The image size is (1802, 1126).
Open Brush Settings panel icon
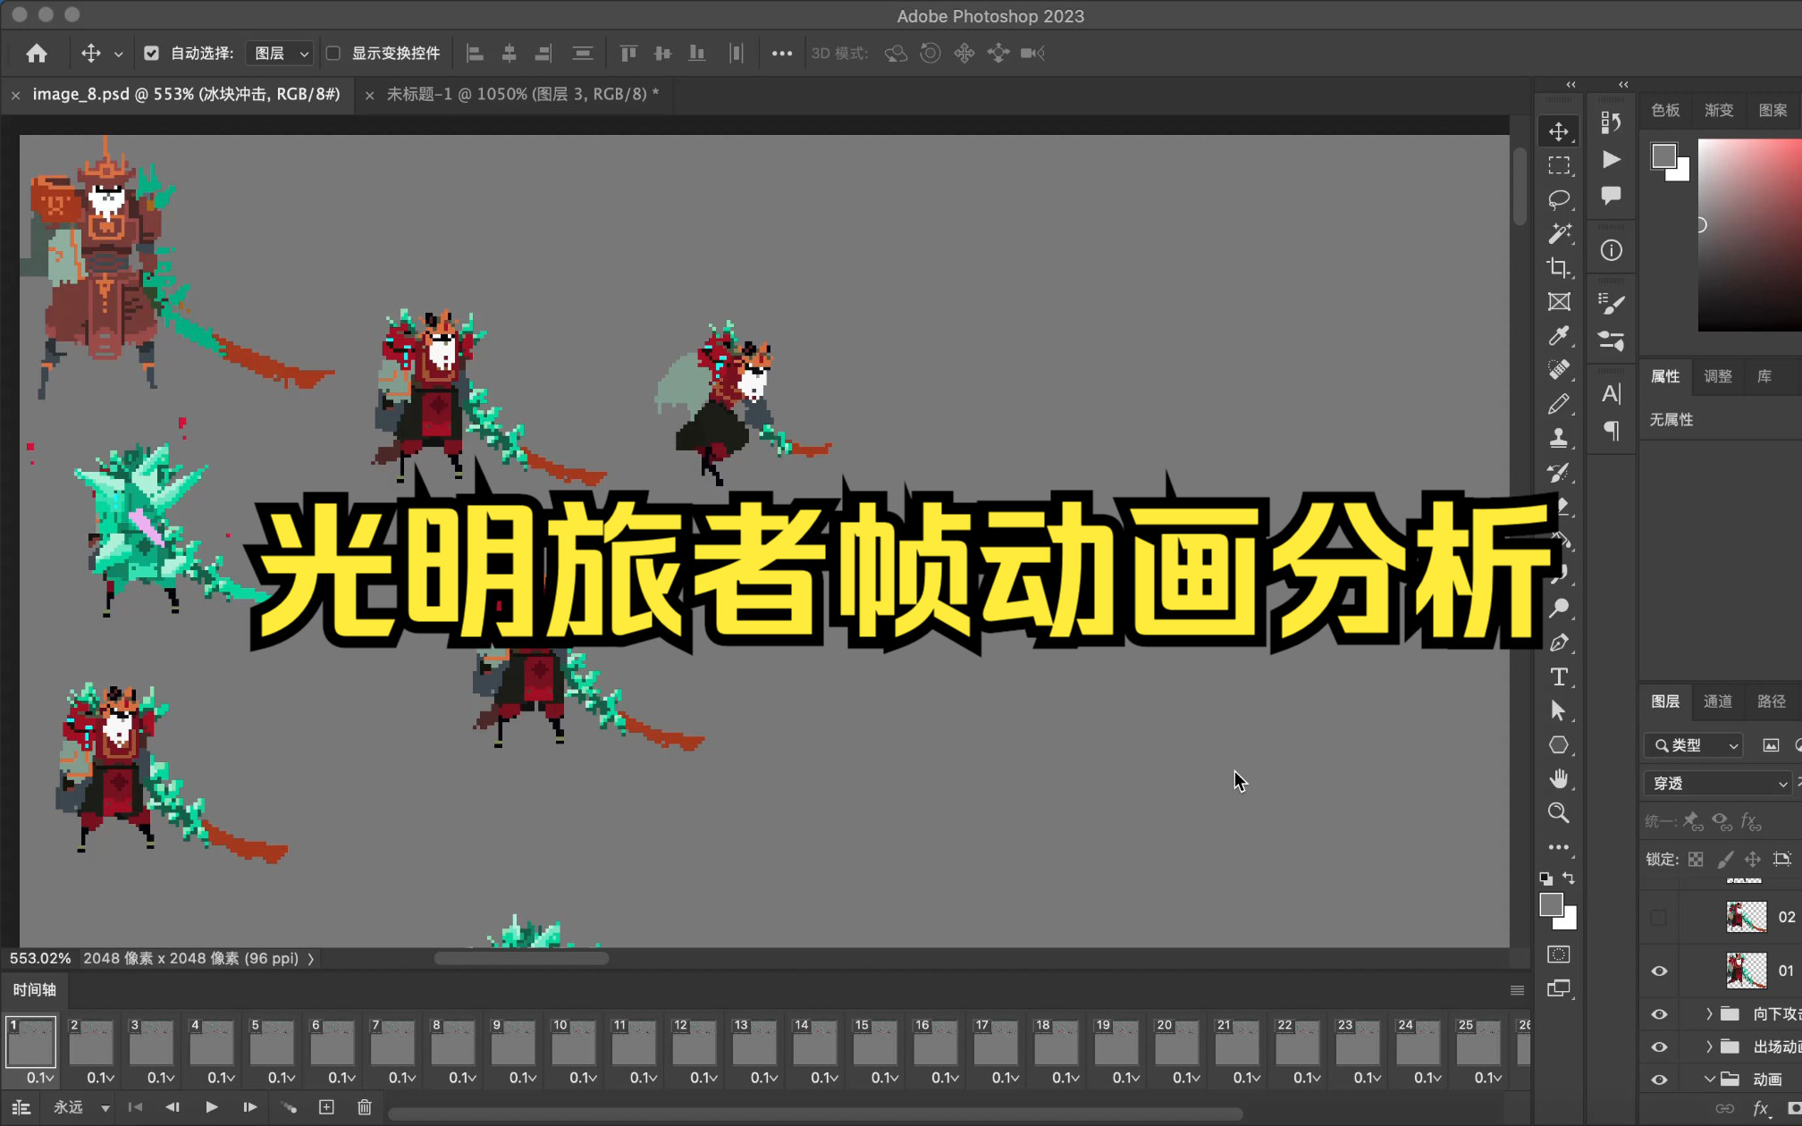pos(1611,304)
